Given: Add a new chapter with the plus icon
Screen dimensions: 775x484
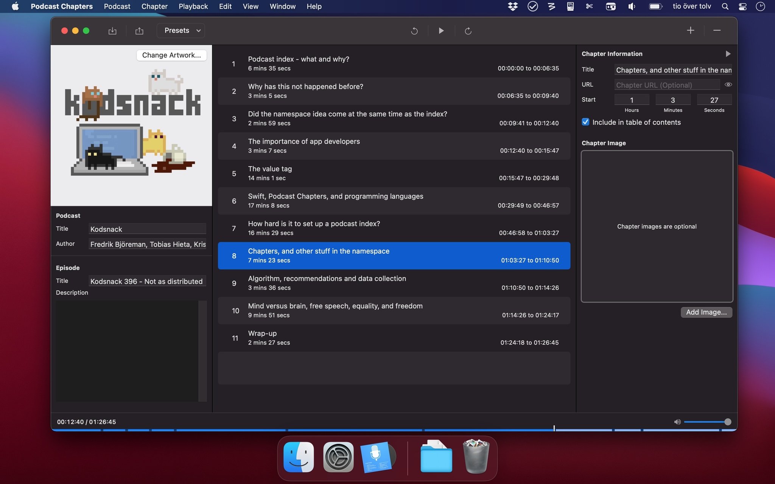Looking at the screenshot, I should point(691,30).
